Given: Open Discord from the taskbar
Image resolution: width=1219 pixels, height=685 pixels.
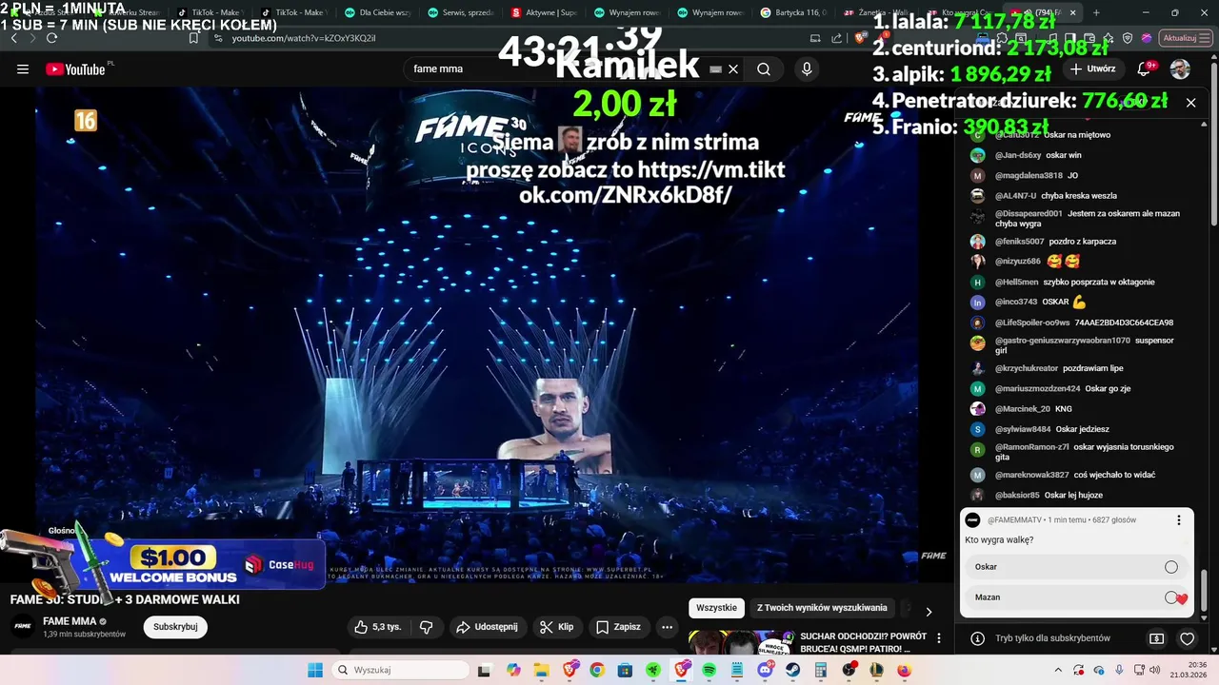Looking at the screenshot, I should pyautogui.click(x=764, y=670).
